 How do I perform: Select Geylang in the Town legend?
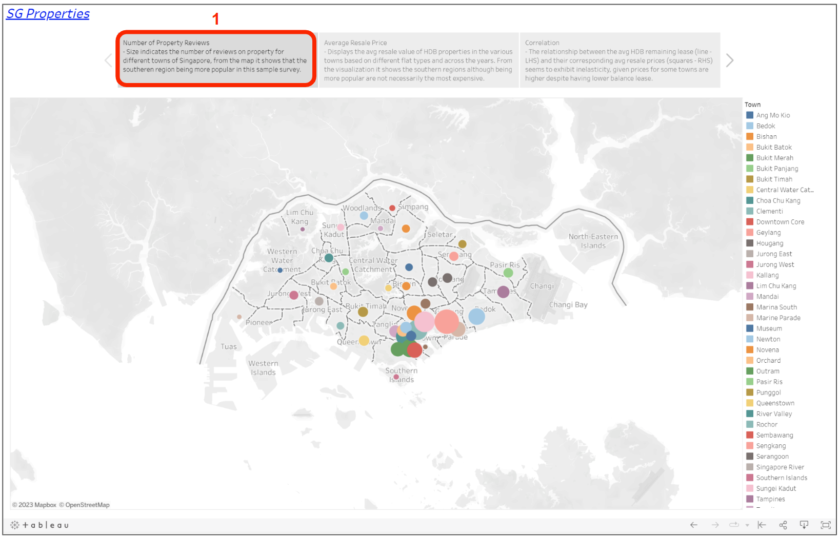tap(768, 233)
